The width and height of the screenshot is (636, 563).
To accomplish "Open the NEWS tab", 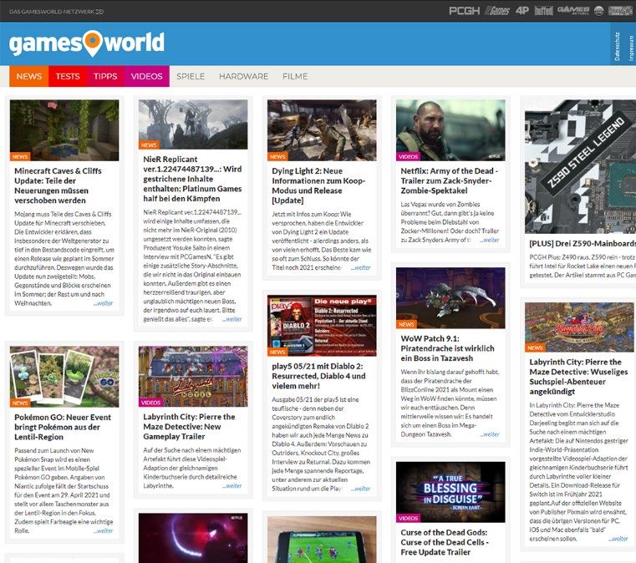I will pos(28,76).
